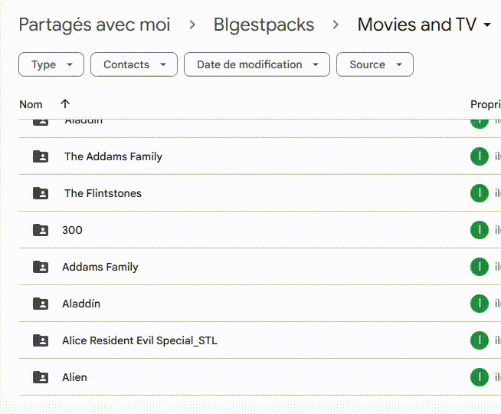The image size is (501, 414).
Task: Click the owner avatar in the Alien row
Action: [479, 377]
